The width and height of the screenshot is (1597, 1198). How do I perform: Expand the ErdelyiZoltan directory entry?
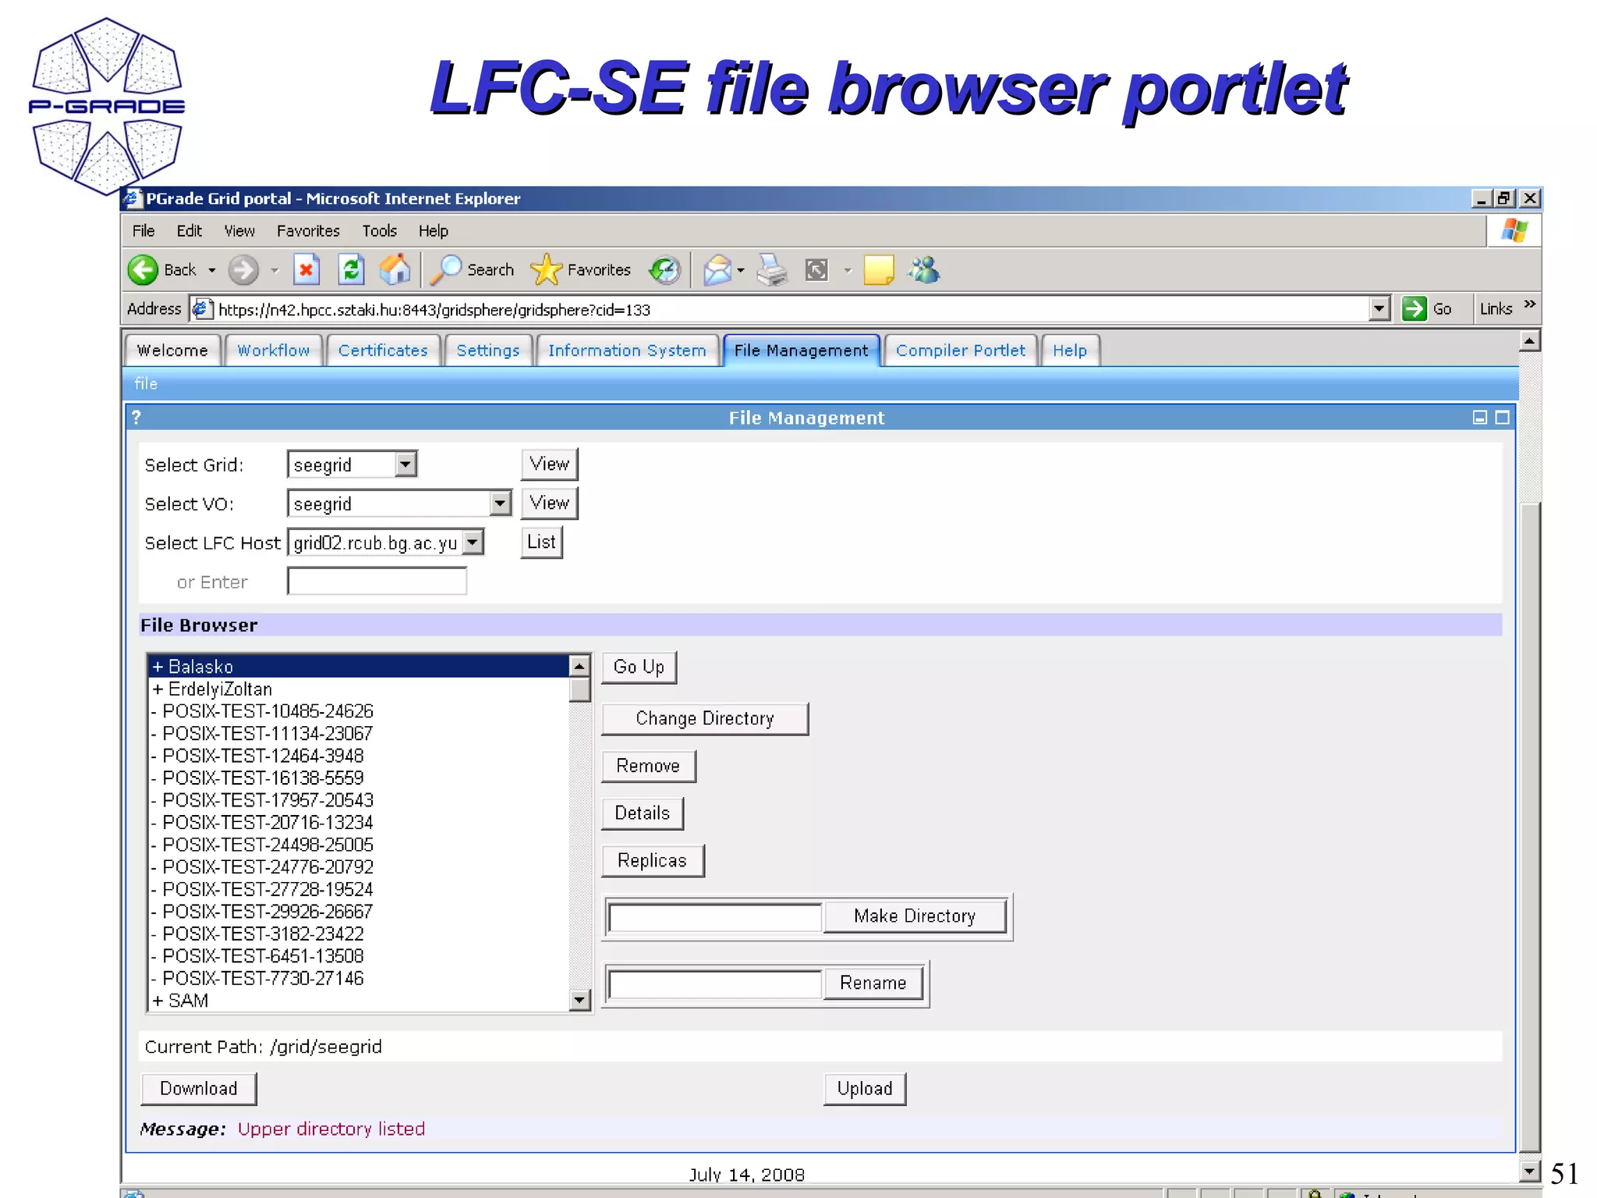[x=158, y=689]
